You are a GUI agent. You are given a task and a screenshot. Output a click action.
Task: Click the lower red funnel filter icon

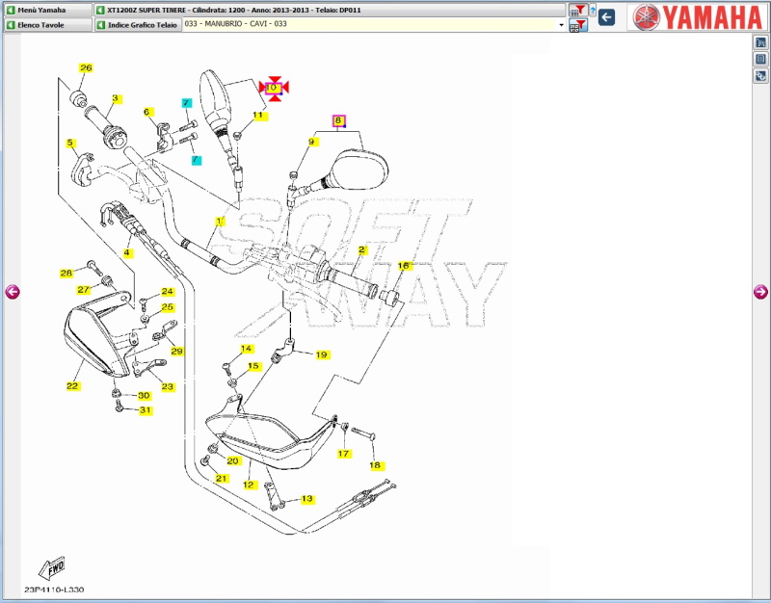(x=578, y=25)
